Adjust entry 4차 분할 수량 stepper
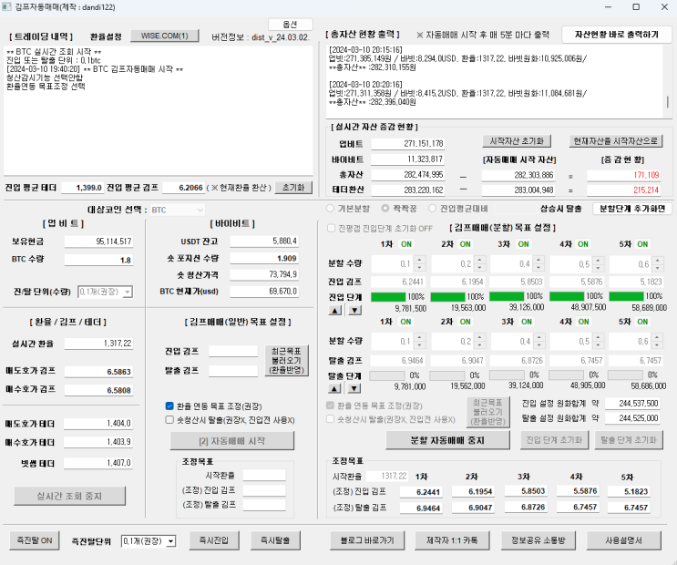This screenshot has height=565, width=677. click(x=598, y=263)
